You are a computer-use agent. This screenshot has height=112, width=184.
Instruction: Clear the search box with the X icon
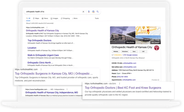[x=83, y=12]
